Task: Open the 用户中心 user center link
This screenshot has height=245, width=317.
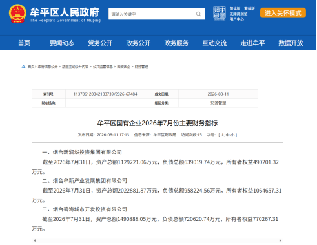Action: point(237,19)
